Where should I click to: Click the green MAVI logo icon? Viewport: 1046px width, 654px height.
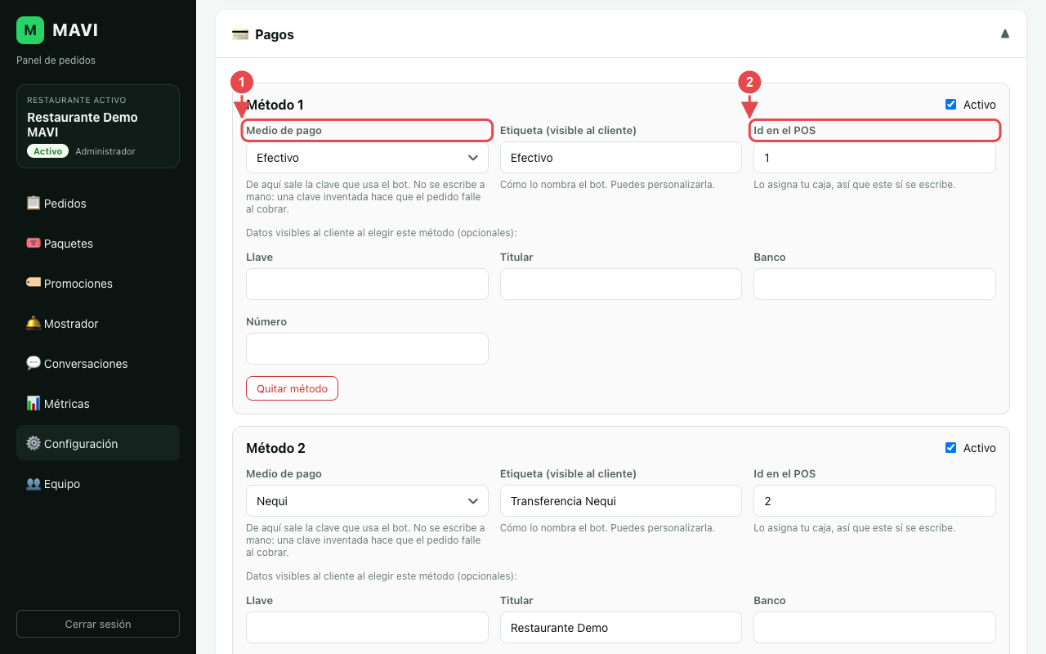(30, 30)
